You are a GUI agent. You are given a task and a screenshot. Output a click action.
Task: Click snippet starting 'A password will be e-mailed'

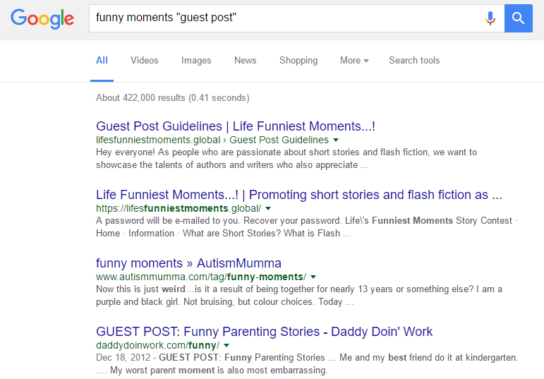click(307, 227)
